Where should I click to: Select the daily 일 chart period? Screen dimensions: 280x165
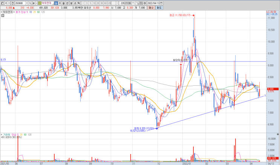point(56,3)
